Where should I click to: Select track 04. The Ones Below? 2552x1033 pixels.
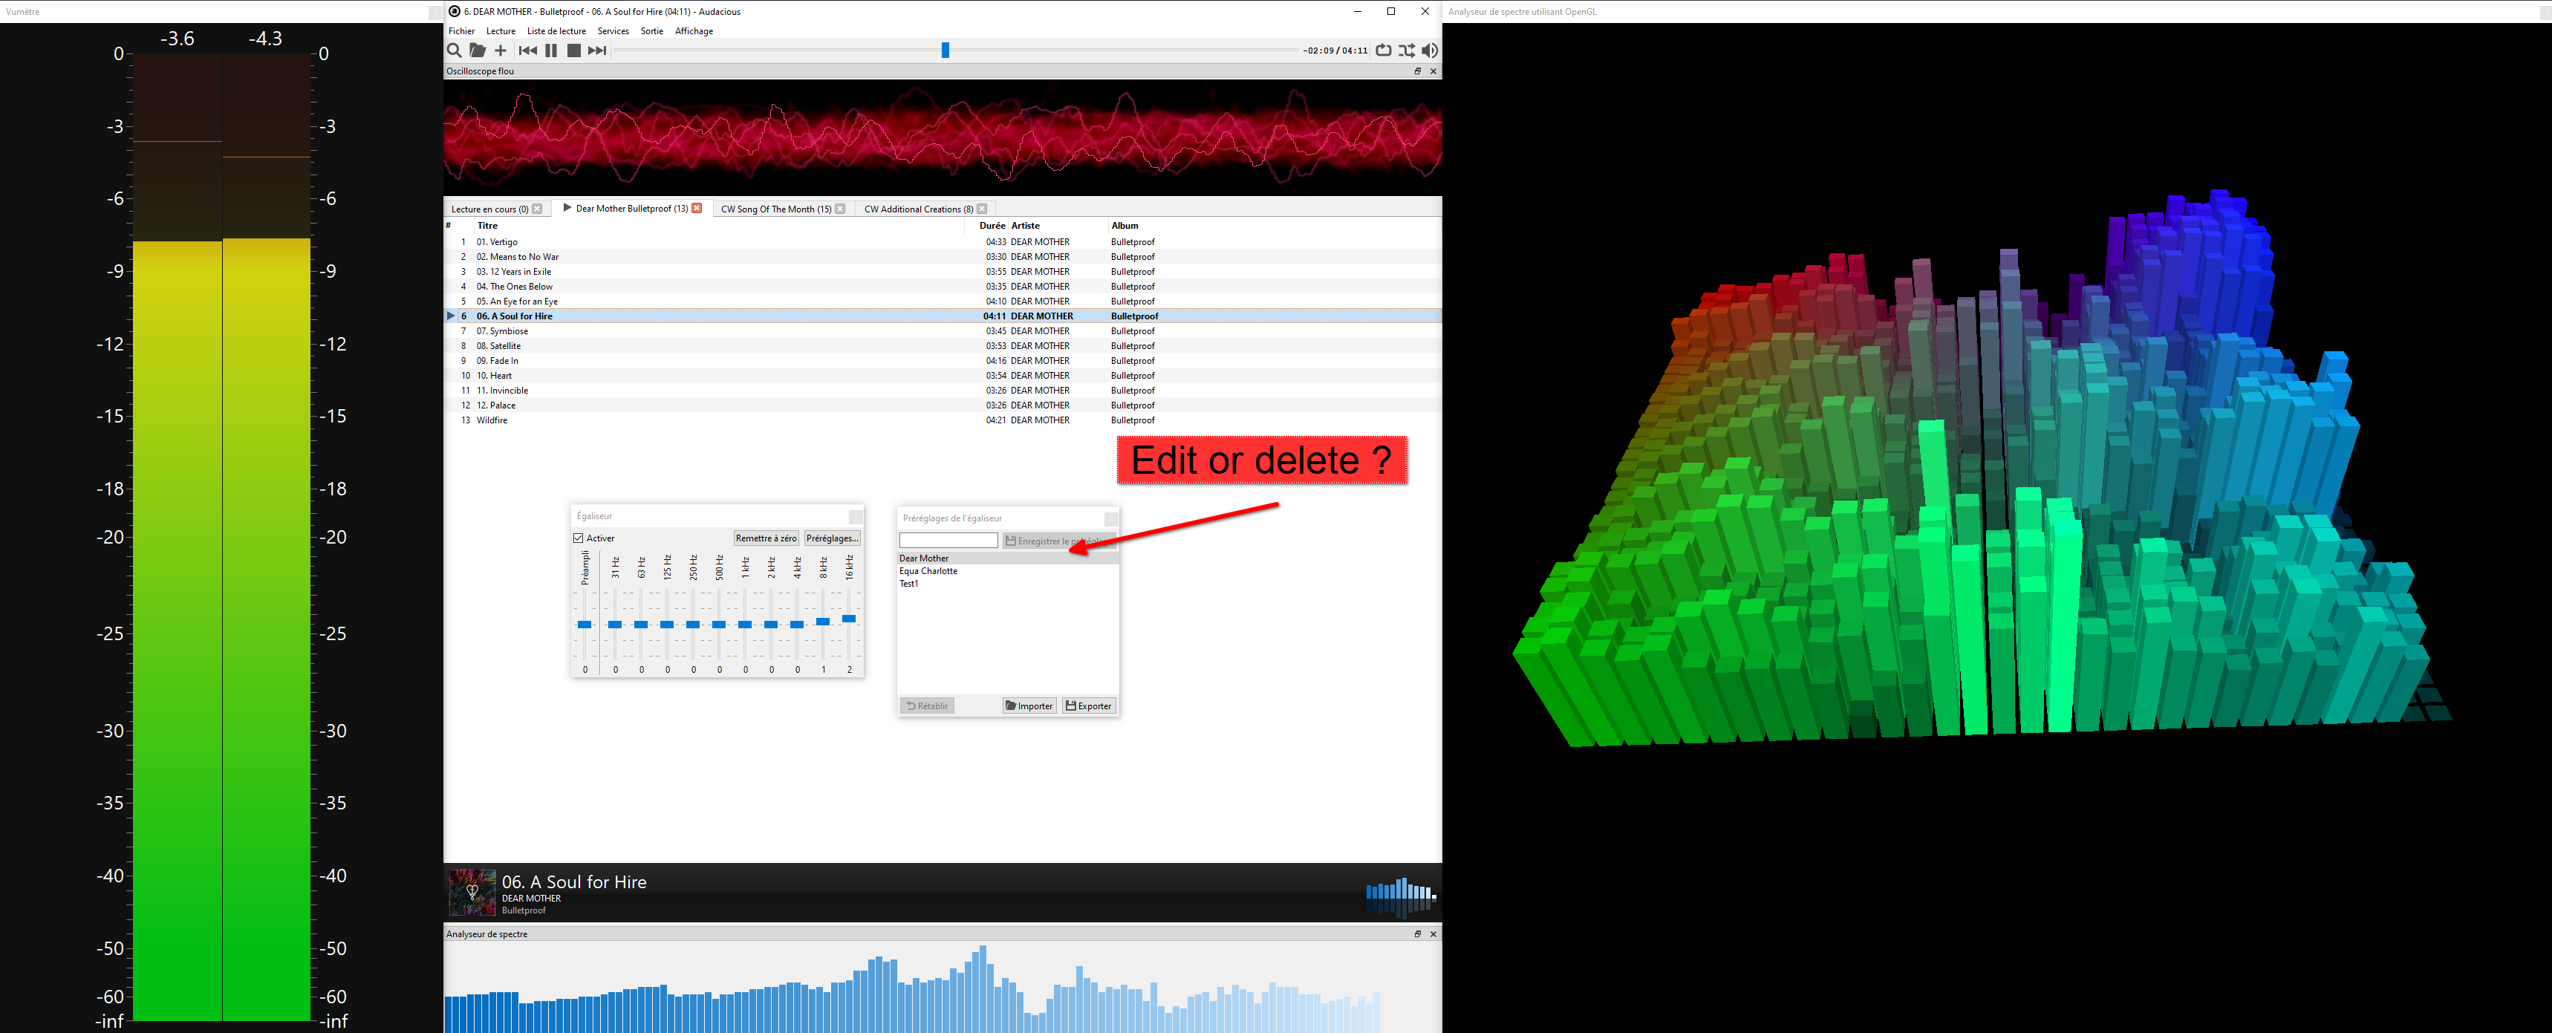point(942,286)
